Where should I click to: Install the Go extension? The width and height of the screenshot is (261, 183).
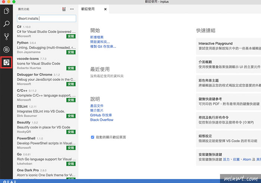tap(71, 164)
